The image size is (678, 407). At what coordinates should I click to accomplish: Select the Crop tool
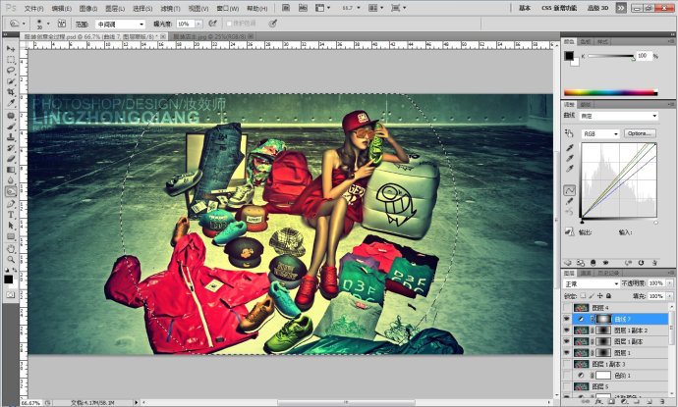(x=11, y=91)
